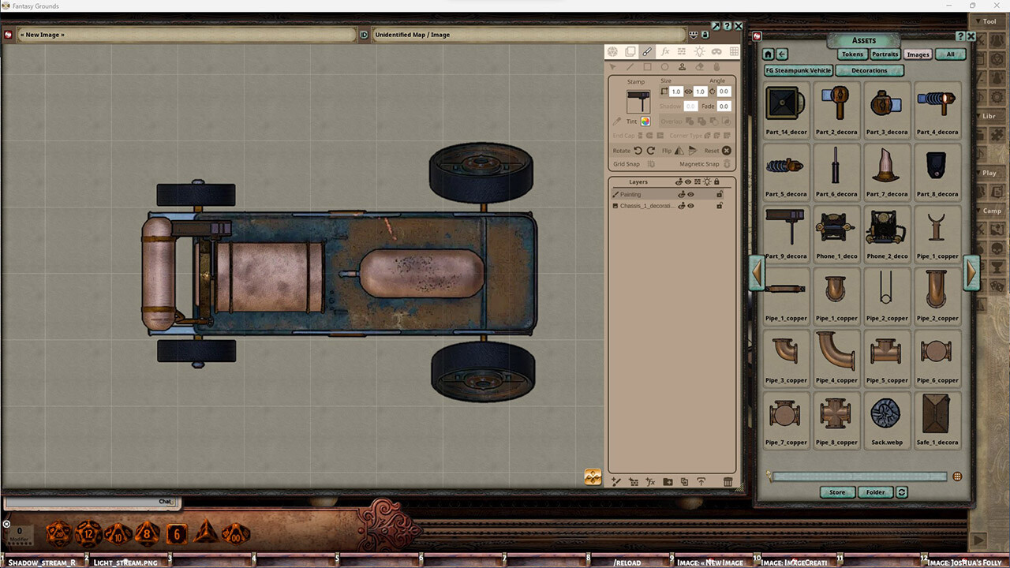
Task: Go to next assets page arrow
Action: (971, 272)
